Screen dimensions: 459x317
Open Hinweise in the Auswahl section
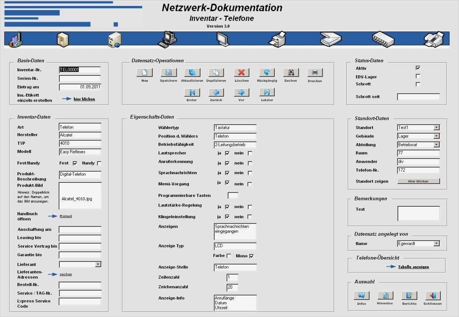coord(385,295)
